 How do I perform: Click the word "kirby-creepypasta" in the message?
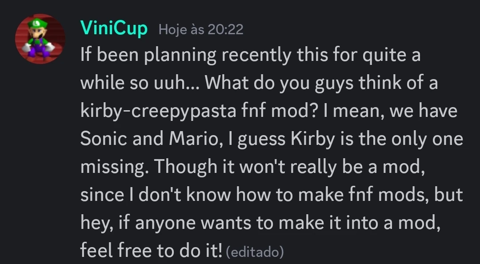tap(158, 111)
